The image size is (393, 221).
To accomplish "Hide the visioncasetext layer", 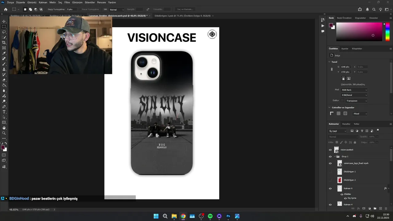I will 330,150.
